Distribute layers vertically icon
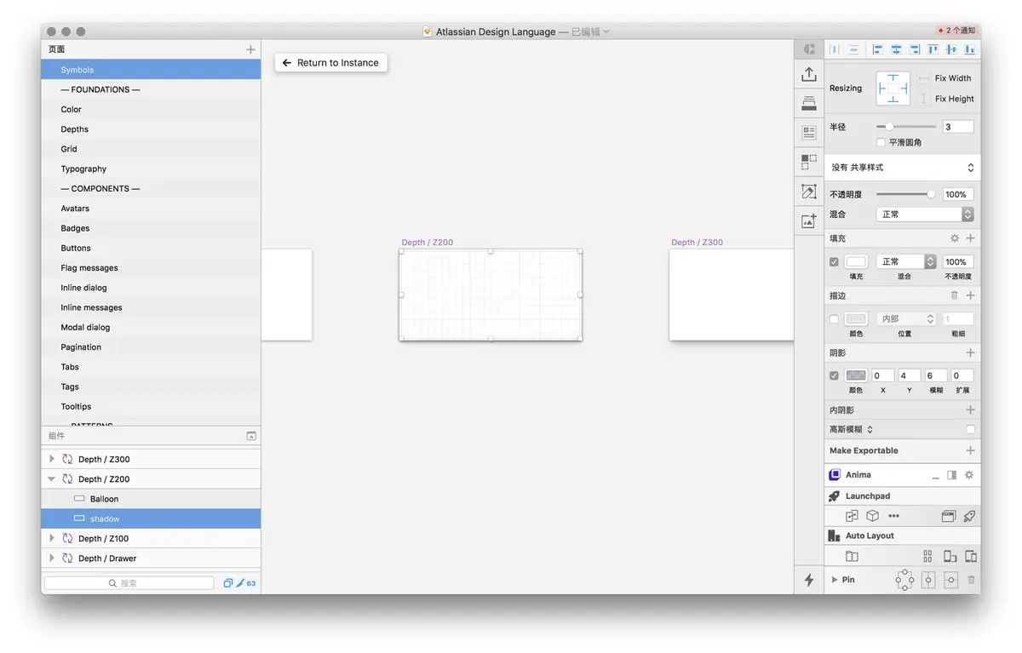Viewport: 1022px width, 653px height. click(853, 50)
